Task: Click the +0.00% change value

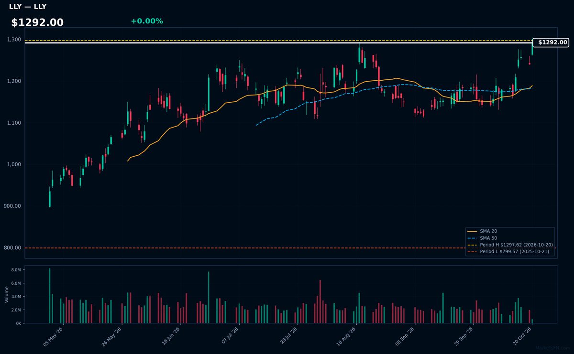Action: [x=147, y=21]
